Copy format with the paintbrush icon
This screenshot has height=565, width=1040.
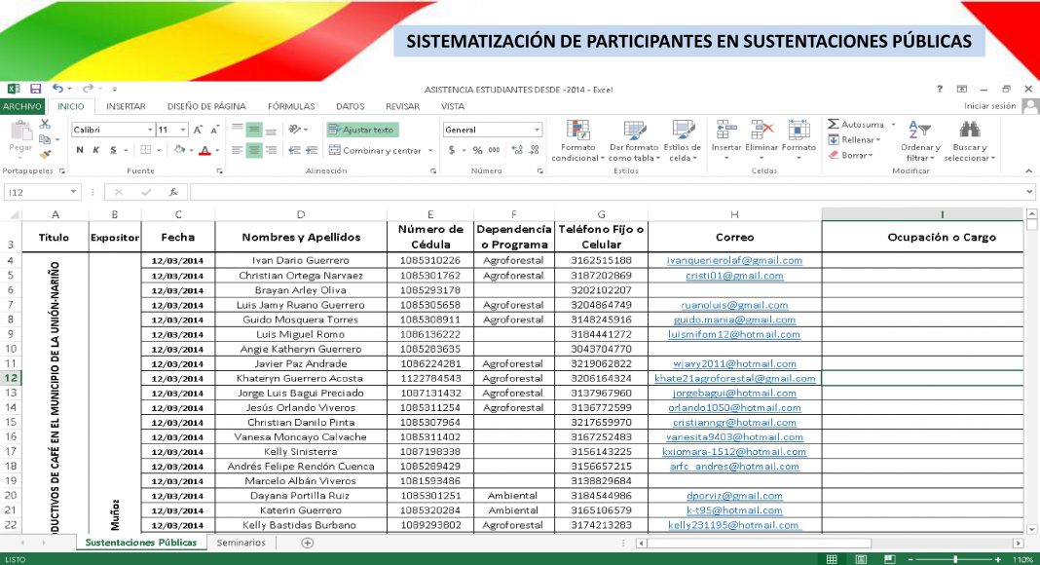[x=45, y=155]
